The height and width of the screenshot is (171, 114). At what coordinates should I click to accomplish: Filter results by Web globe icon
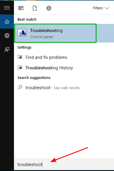49,8
